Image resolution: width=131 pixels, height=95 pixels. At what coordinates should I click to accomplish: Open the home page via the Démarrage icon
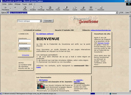(41, 8)
